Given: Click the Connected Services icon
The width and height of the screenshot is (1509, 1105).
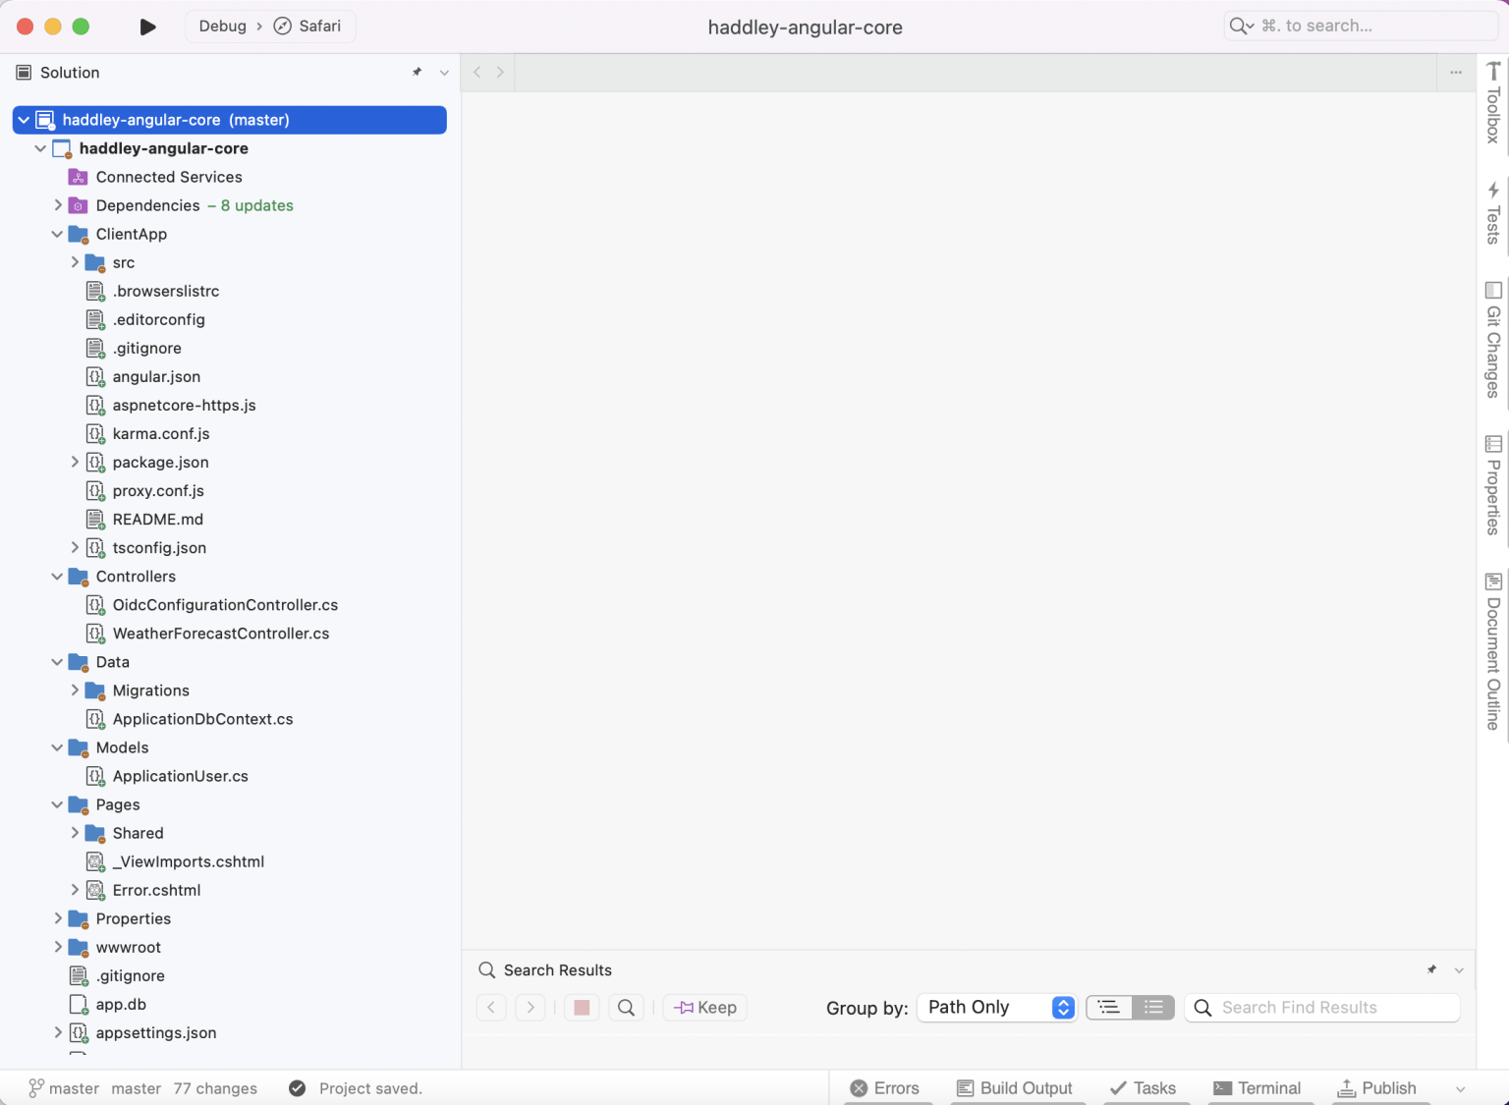Looking at the screenshot, I should (78, 177).
